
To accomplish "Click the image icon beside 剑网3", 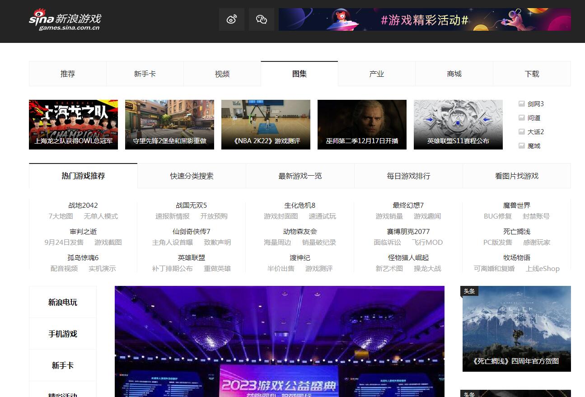I will pos(521,104).
